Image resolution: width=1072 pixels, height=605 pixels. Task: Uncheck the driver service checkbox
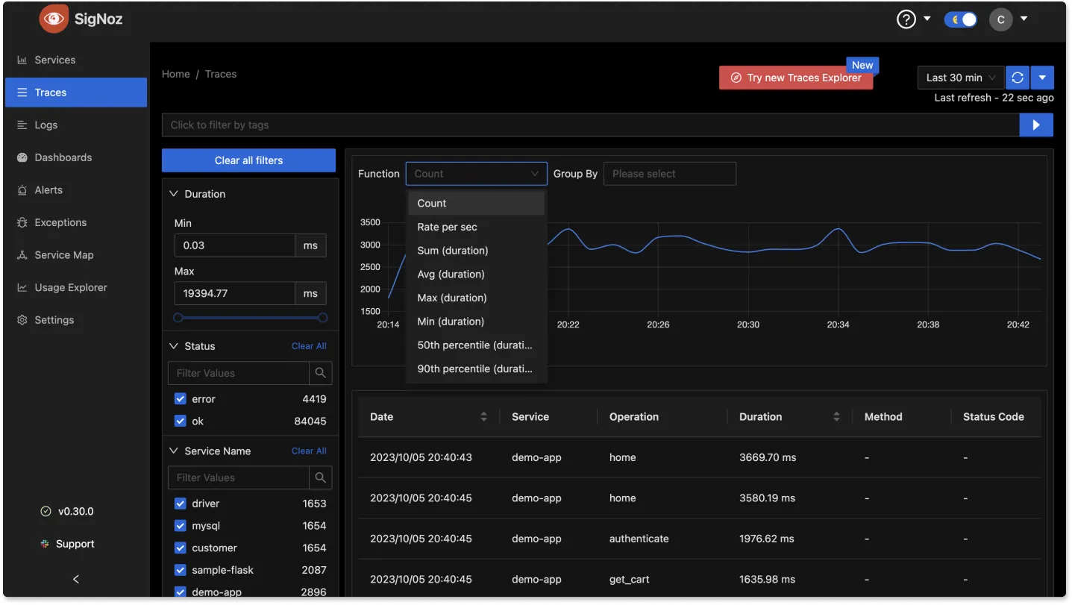click(x=180, y=504)
